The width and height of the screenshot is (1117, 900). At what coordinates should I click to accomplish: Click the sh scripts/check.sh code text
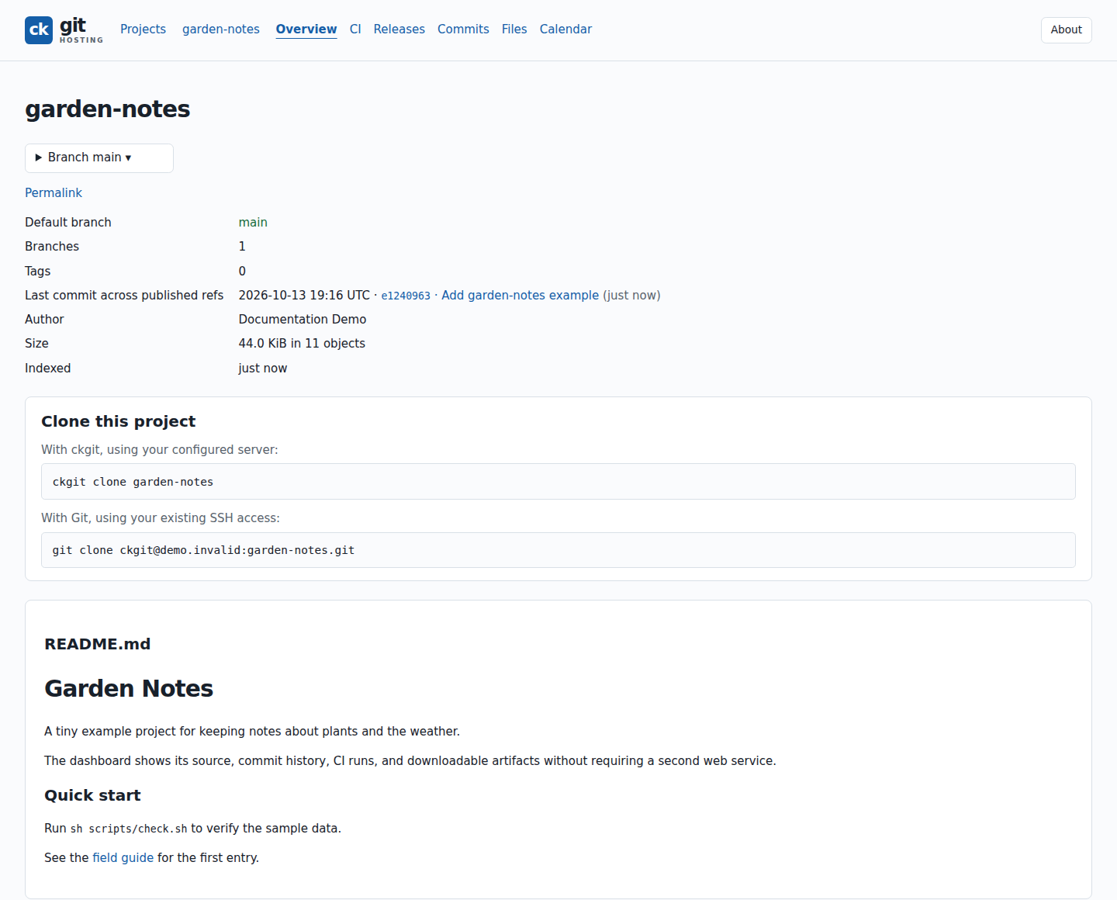tap(129, 829)
